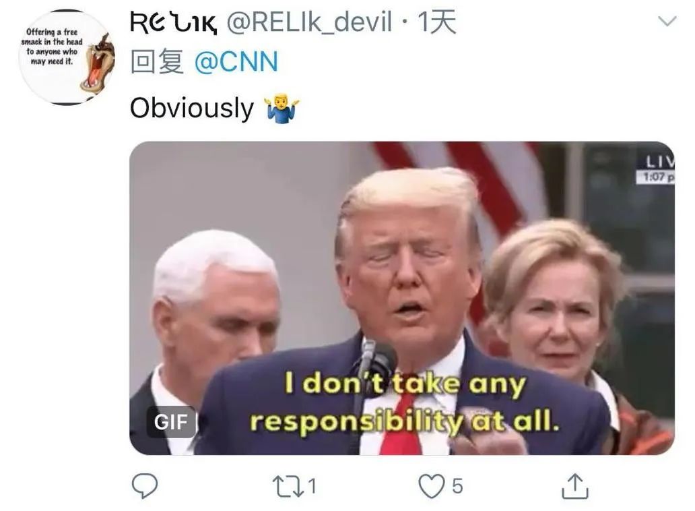Play the GIF captioned 'I don't take any responsibility'

402,298
